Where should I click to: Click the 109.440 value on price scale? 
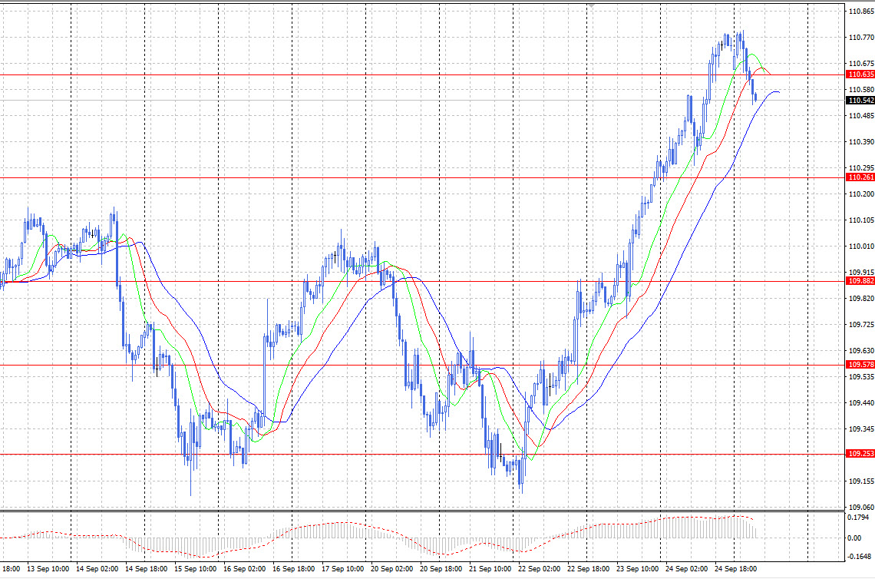coord(861,402)
